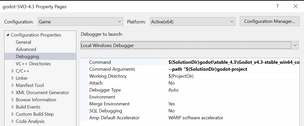Expand the Linker tree node

tap(13, 78)
